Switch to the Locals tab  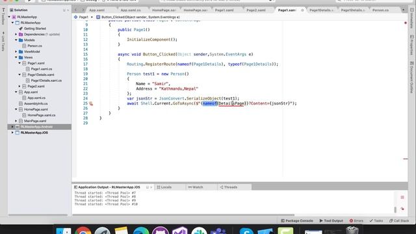[164, 187]
